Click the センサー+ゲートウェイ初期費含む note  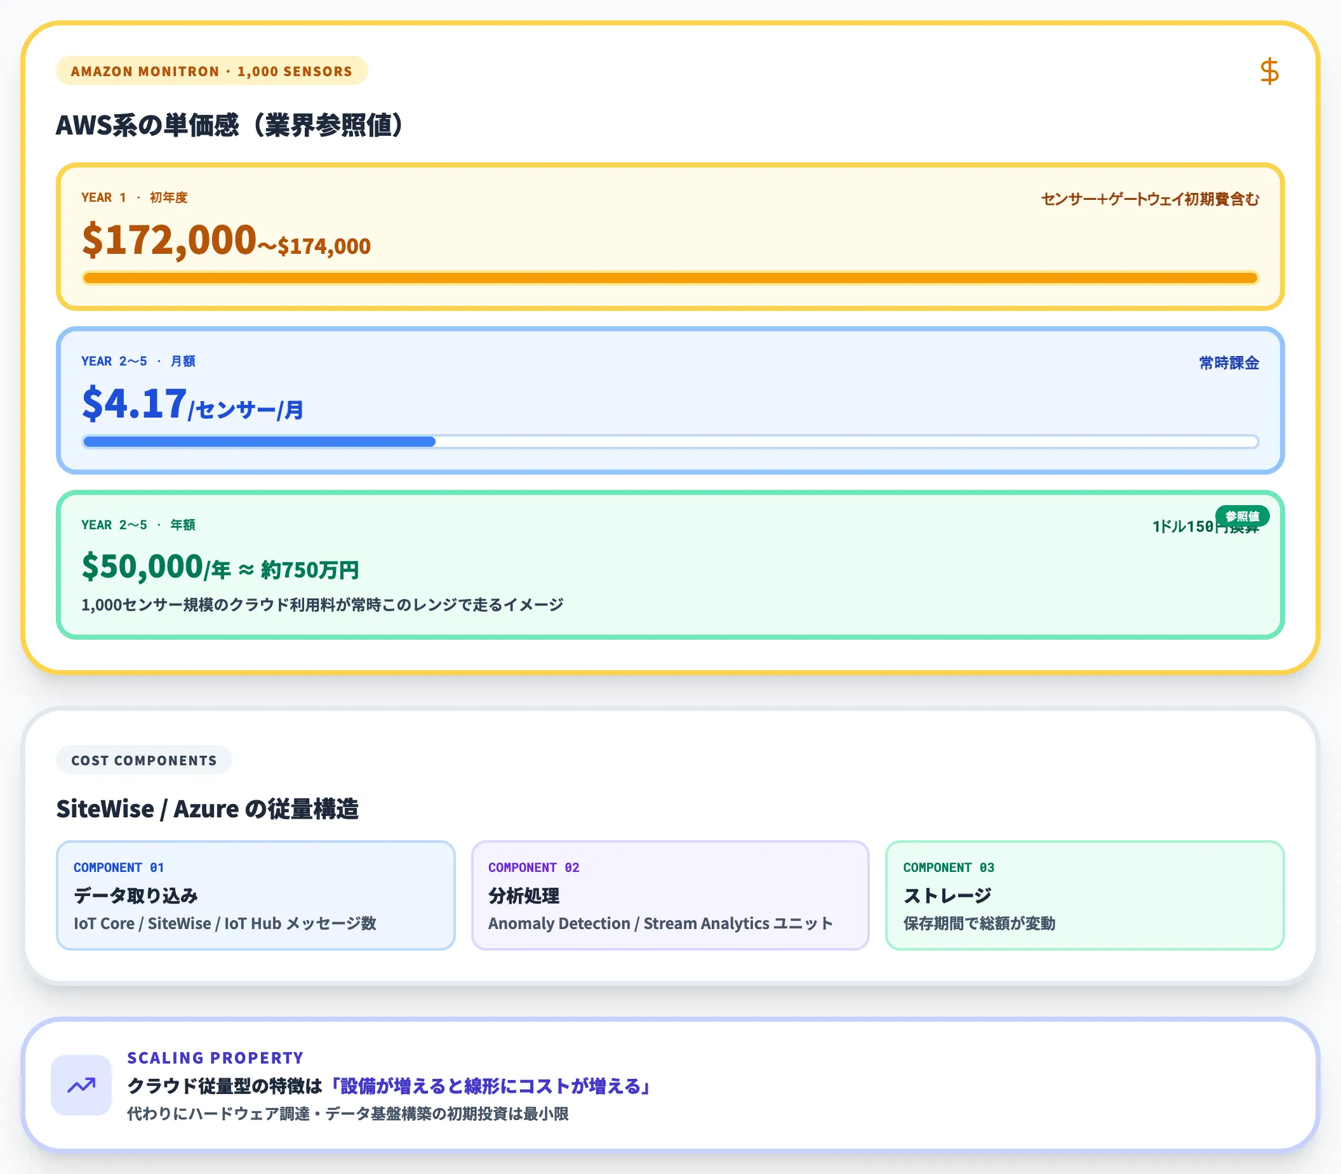click(x=1150, y=199)
